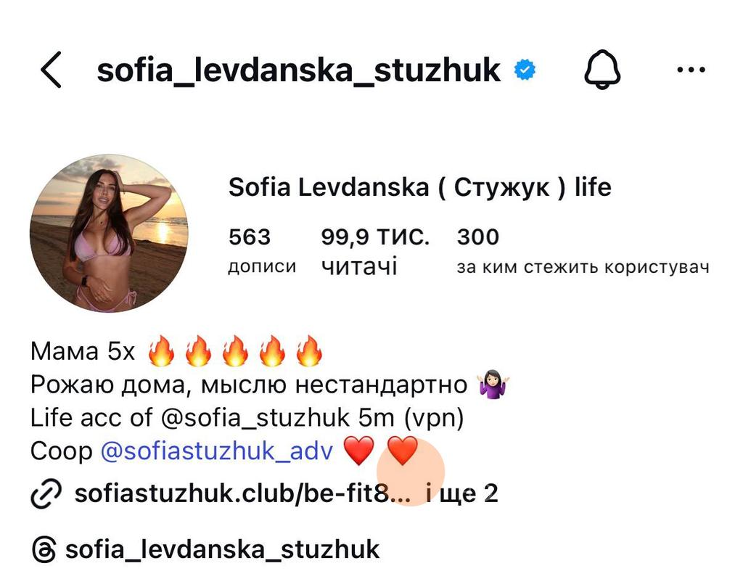
Task: Tap the first fire emoji after Мама 5x
Action: point(161,351)
